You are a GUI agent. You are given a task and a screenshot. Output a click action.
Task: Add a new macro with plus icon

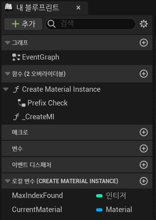pos(144,132)
